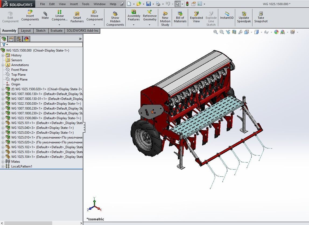Image resolution: width=309 pixels, height=225 pixels.
Task: Expand LocalLPattern1 node
Action: pyautogui.click(x=3, y=166)
